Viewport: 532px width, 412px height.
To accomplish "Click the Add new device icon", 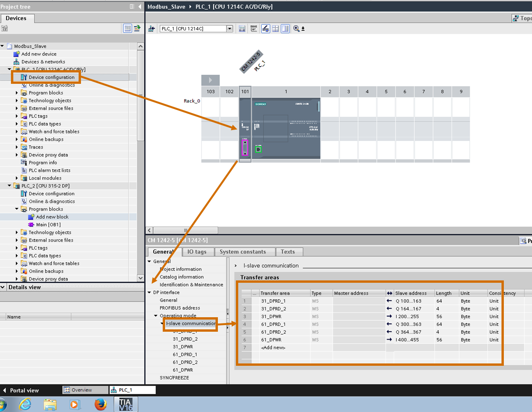I will pyautogui.click(x=16, y=54).
